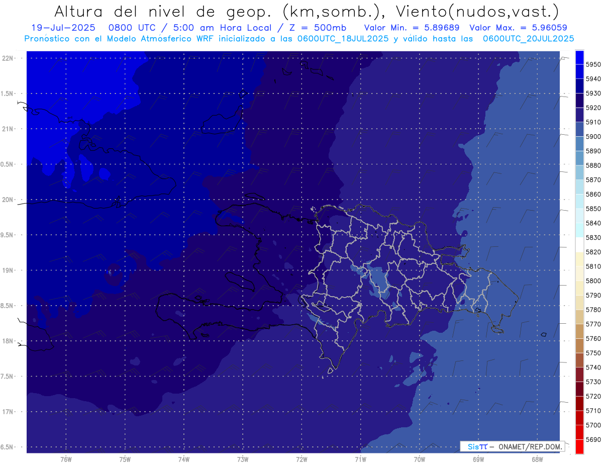The width and height of the screenshot is (603, 466).
Task: Click the '5830' legend value
Action: pyautogui.click(x=593, y=237)
